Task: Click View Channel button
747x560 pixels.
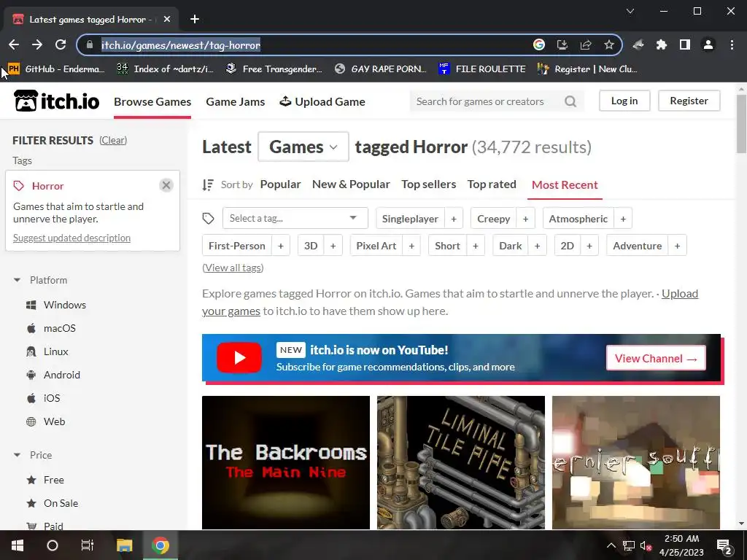Action: (x=656, y=358)
